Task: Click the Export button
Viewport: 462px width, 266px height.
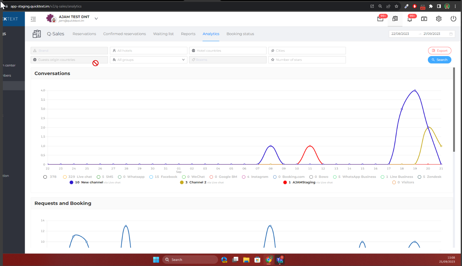Action: (439, 51)
